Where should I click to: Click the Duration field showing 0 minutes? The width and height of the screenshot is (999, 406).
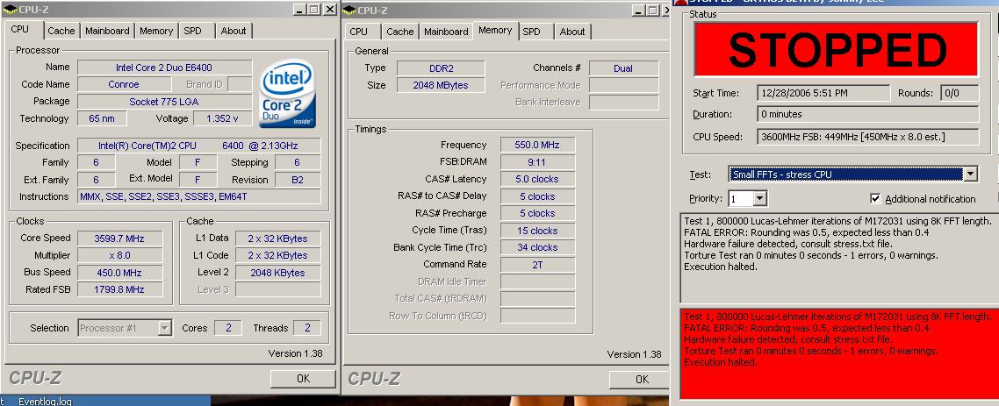click(x=867, y=115)
